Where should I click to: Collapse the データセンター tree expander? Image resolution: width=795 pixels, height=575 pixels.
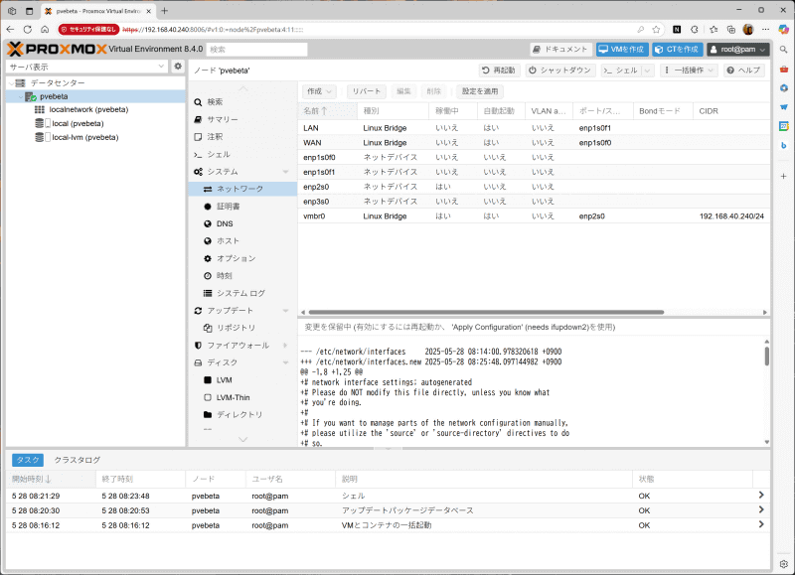coord(11,83)
